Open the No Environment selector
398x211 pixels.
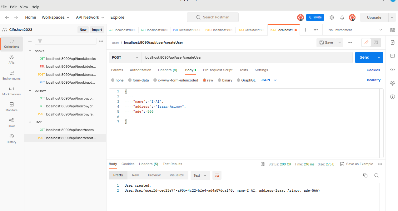(x=355, y=30)
